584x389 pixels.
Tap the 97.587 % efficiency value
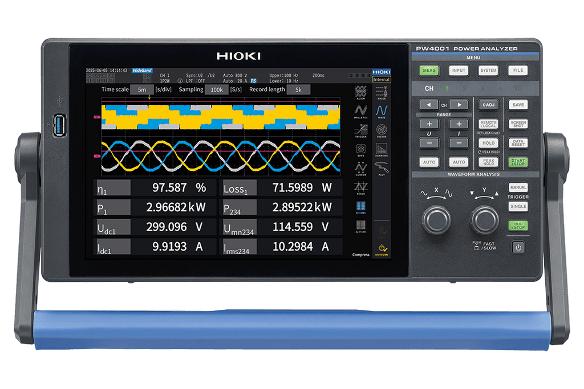(179, 187)
